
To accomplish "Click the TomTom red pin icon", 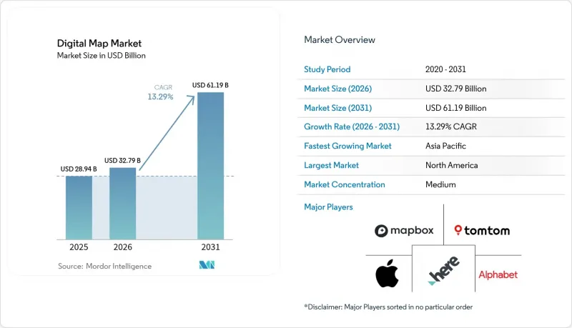I will click(x=458, y=229).
